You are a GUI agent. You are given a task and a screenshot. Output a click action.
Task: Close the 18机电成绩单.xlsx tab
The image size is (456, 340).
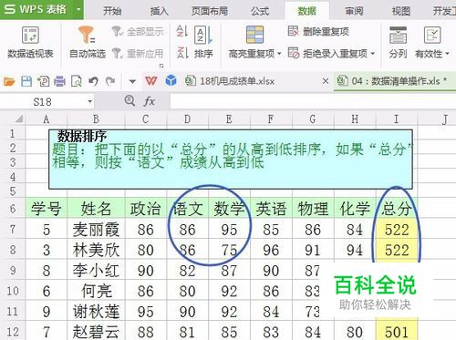(x=326, y=81)
